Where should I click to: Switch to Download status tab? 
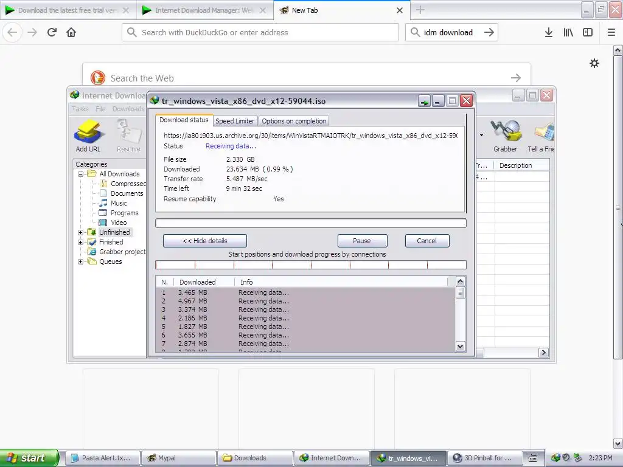(184, 120)
